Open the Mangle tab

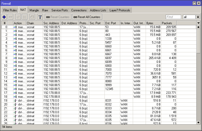click(34, 10)
